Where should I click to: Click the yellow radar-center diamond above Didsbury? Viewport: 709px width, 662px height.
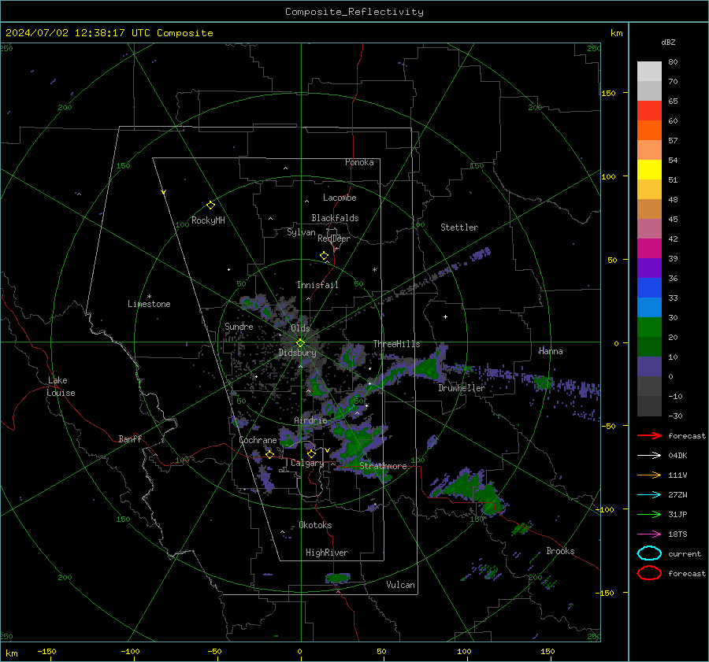click(x=300, y=343)
